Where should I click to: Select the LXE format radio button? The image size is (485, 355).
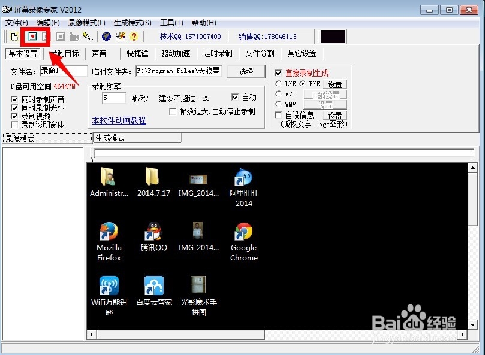pyautogui.click(x=278, y=84)
